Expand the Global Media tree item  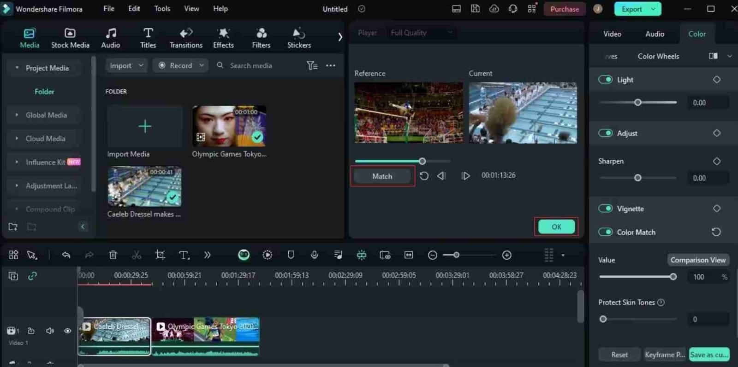(x=17, y=115)
